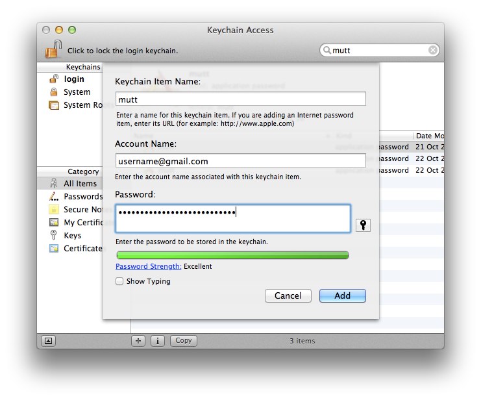Enable the Show Typing checkbox
Viewport: 481px width, 400px height.
pos(119,281)
